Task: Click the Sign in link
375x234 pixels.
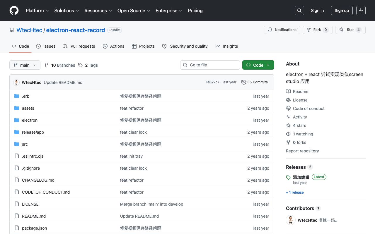Action: [317, 11]
